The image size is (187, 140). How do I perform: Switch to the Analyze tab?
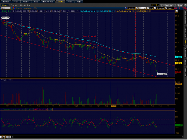(26, 2)
